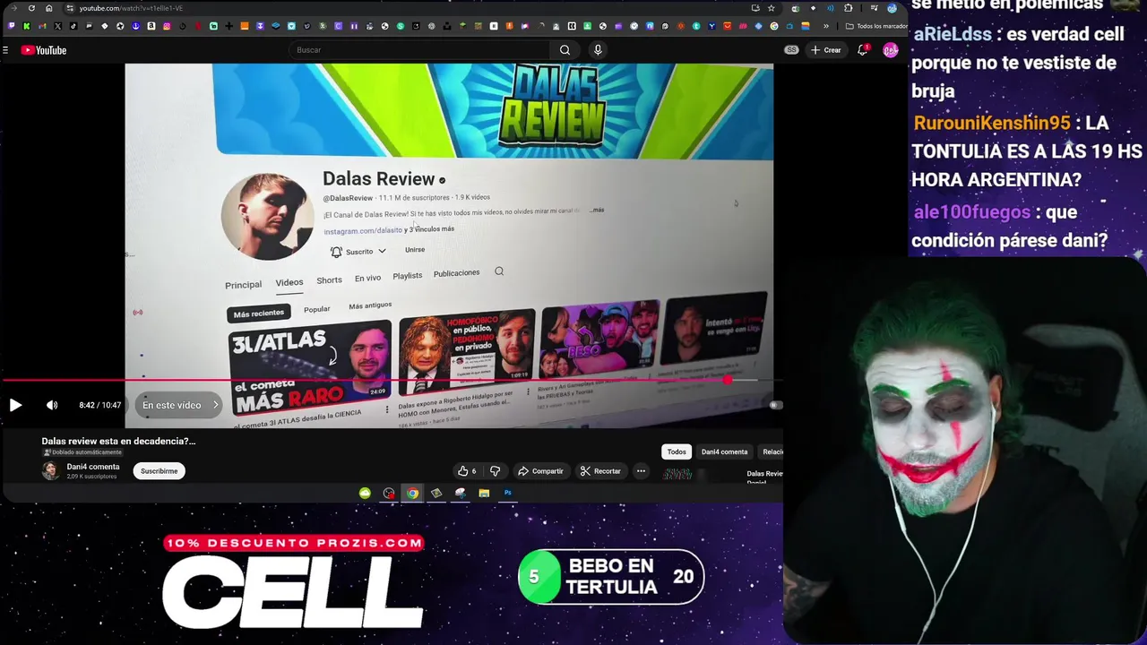Viewport: 1147px width, 645px height.
Task: Mute the video volume speaker
Action: coord(52,405)
